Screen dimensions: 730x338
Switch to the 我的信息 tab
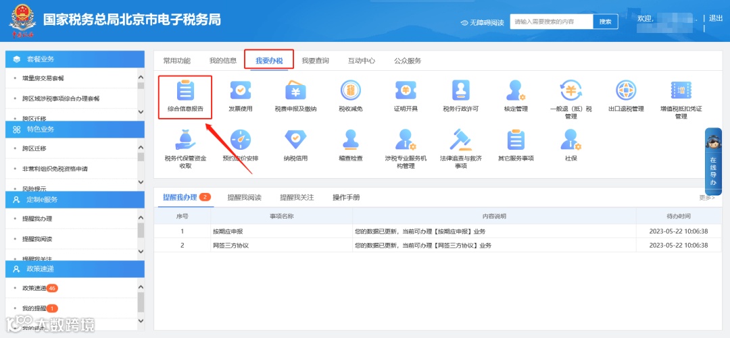pos(223,61)
